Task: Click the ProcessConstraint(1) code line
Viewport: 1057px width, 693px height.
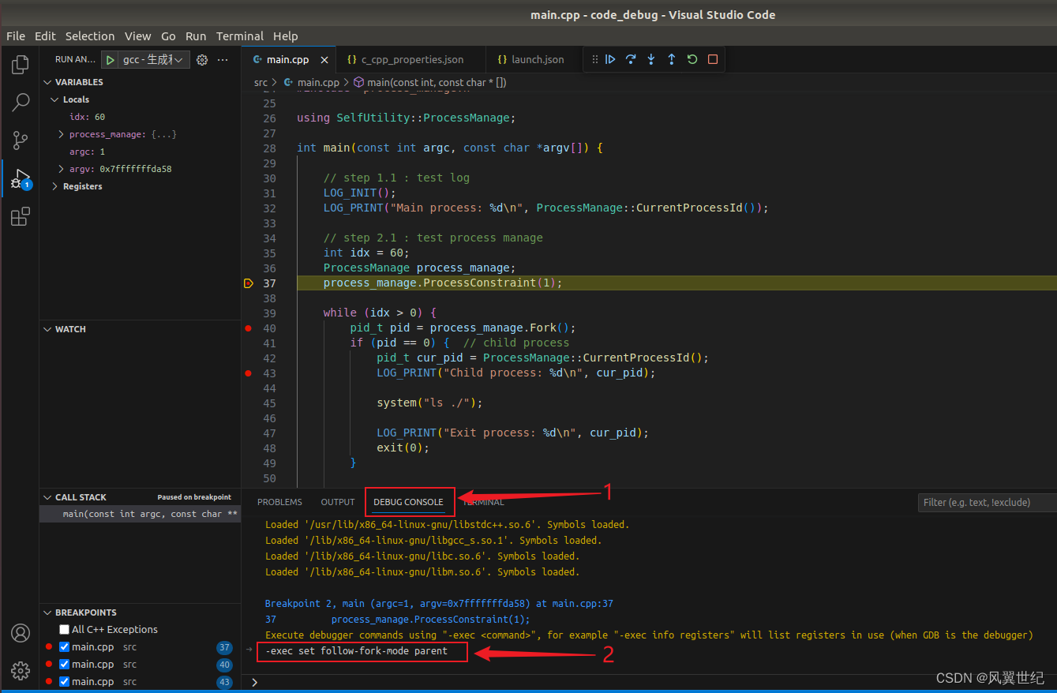Action: coord(443,283)
